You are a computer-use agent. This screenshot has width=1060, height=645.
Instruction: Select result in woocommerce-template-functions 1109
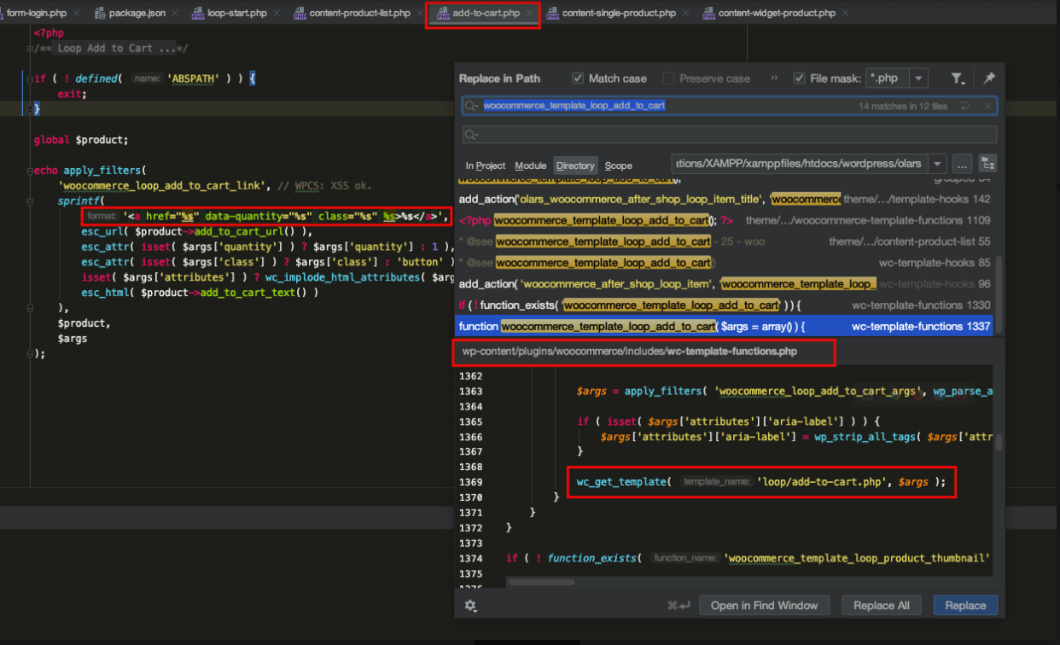[x=725, y=220]
